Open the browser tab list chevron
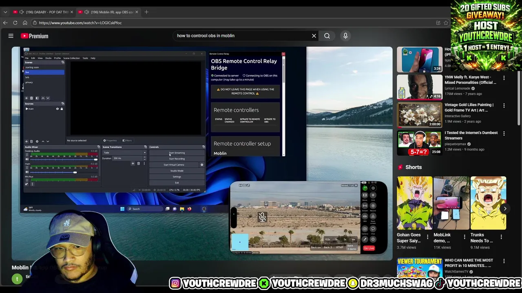Screen dimensions: 522x293 (5, 12)
